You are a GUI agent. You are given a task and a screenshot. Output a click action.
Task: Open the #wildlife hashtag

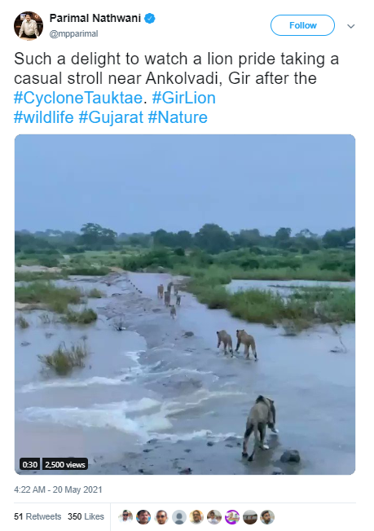(x=44, y=117)
